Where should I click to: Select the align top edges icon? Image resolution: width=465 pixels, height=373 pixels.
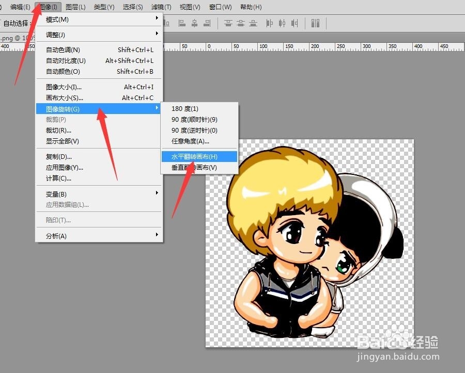228,23
